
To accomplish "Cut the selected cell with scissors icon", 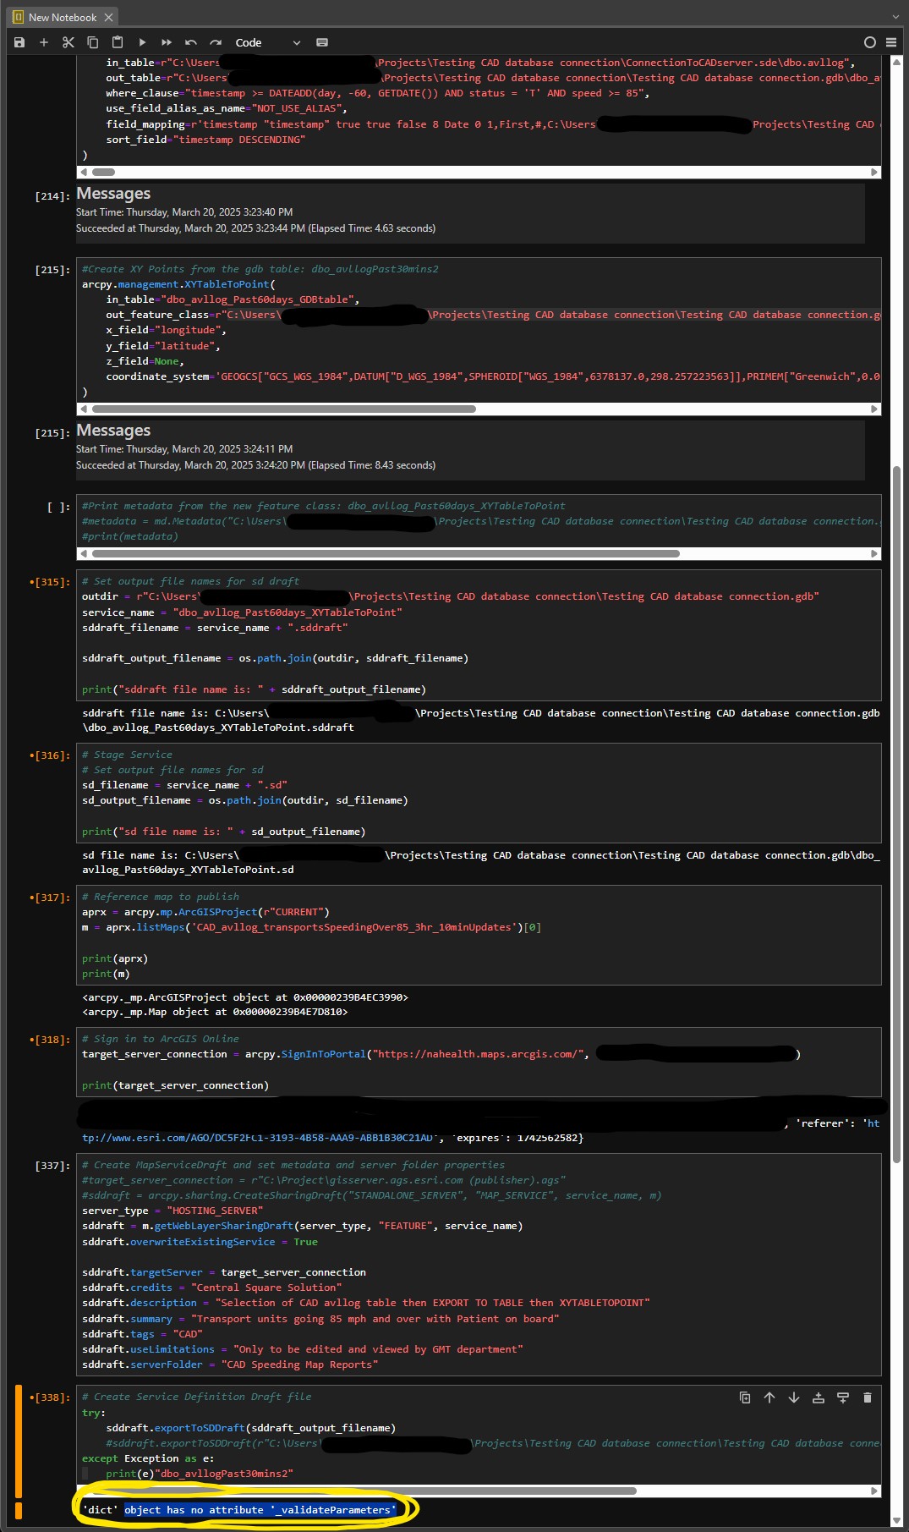I will [x=68, y=42].
